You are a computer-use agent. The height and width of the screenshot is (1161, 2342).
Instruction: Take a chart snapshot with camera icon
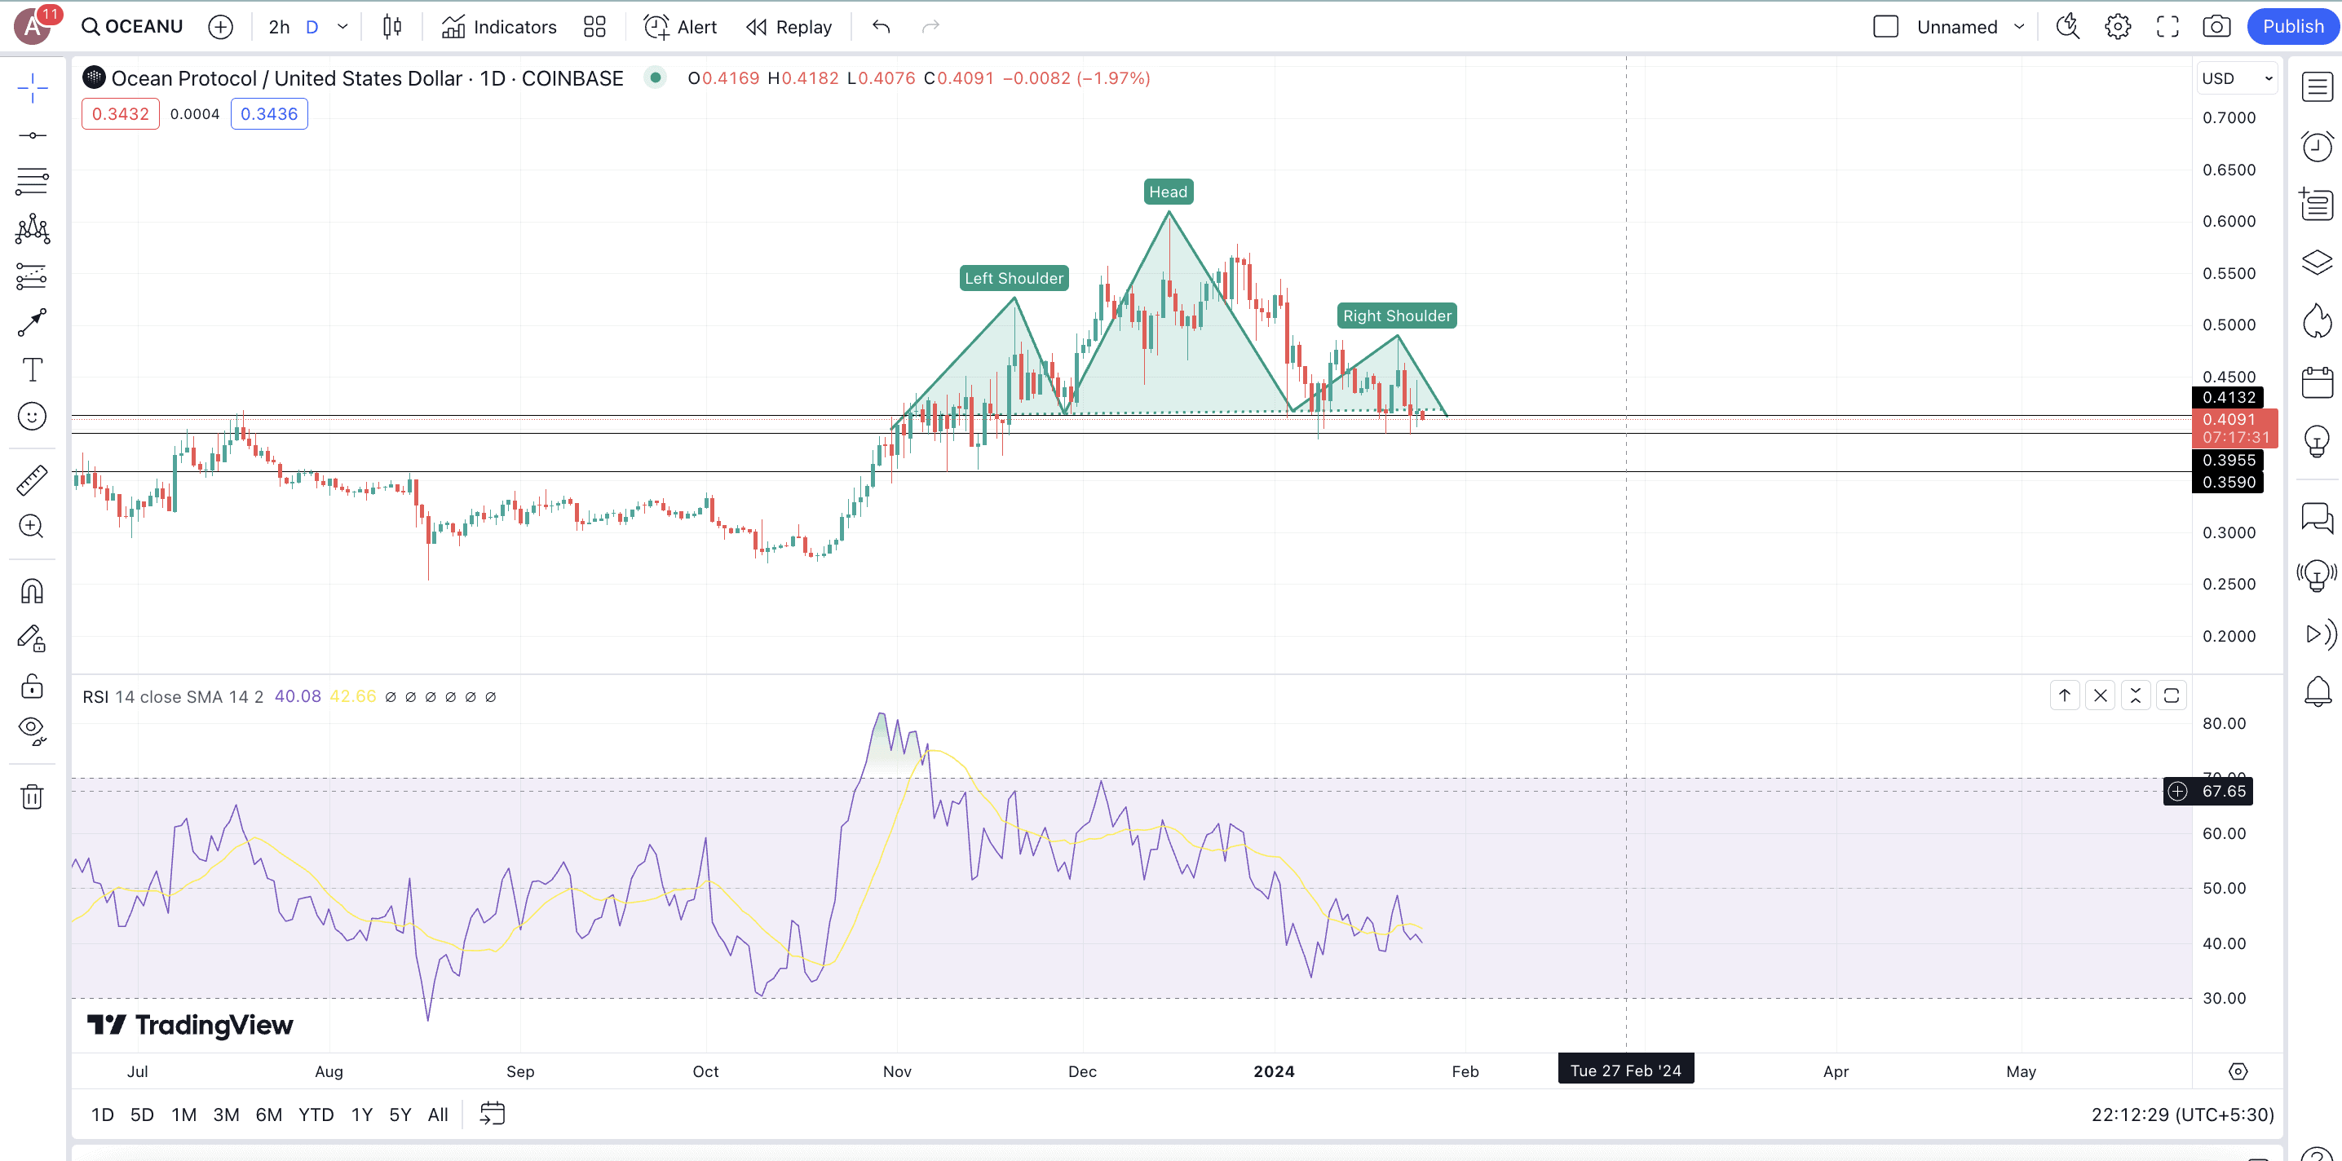coord(2216,26)
